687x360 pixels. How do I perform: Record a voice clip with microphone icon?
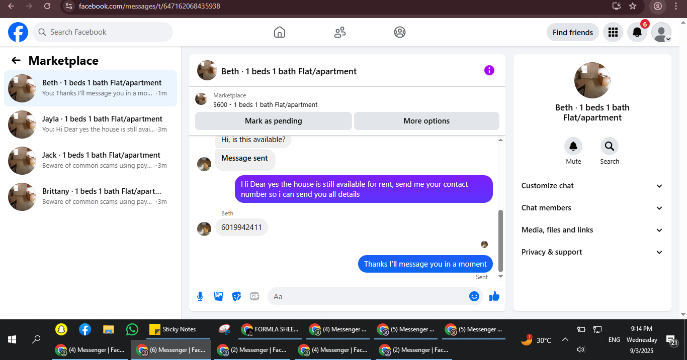coord(200,296)
